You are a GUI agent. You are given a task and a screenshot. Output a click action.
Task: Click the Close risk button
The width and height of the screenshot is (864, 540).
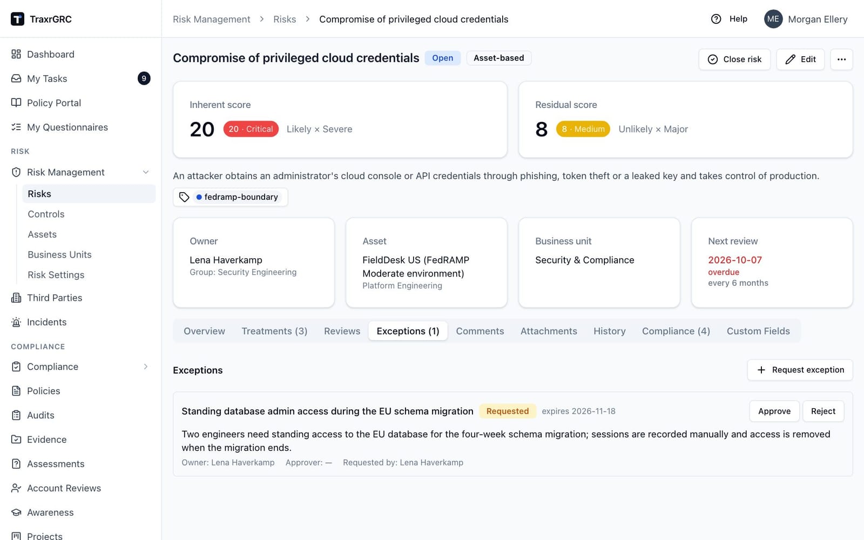(734, 59)
